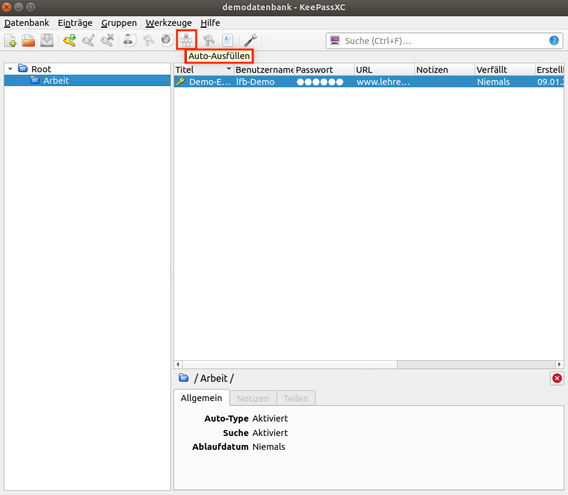
Task: Open the search options dropdown icon
Action: 335,41
